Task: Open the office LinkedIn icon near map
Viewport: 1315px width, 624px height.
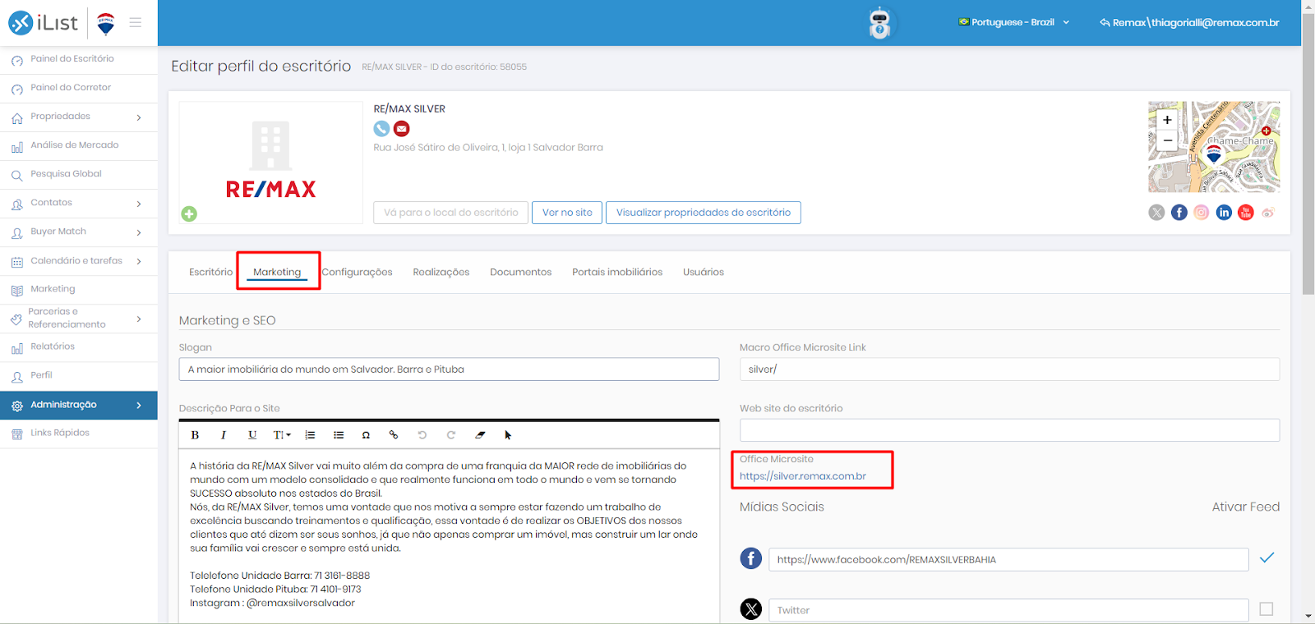Action: [1224, 213]
